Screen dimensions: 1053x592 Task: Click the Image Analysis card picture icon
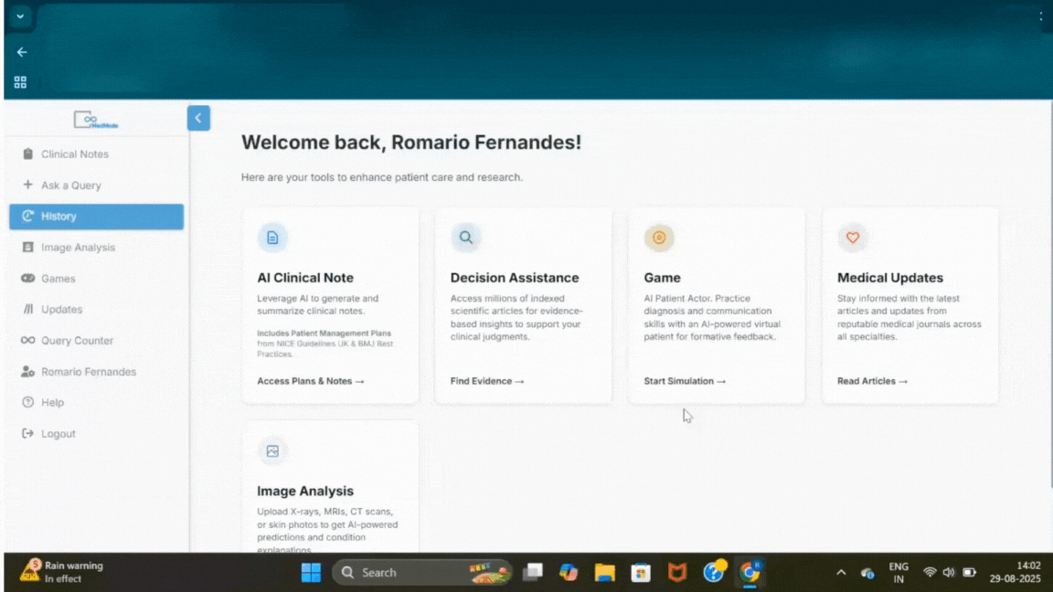tap(272, 451)
